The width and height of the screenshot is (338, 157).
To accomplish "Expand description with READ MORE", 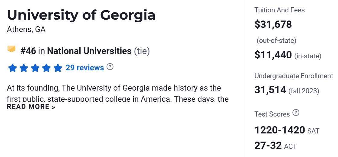I will coord(31,107).
